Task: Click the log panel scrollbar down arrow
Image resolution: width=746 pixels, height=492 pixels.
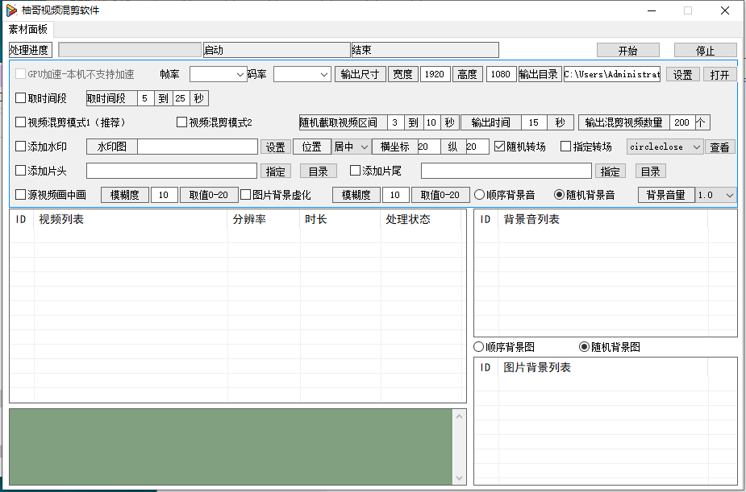Action: [x=461, y=478]
